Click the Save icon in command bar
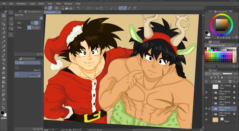Image resolution: width=239 pixels, height=131 pixels. (71, 8)
